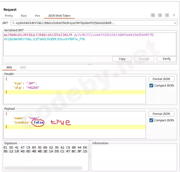Click Format JSON for the Payload

[161, 114]
